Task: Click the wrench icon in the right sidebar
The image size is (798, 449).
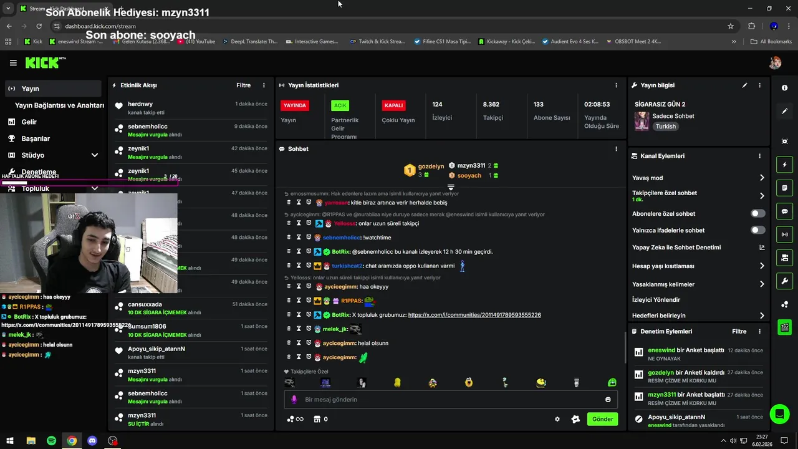Action: click(x=784, y=281)
